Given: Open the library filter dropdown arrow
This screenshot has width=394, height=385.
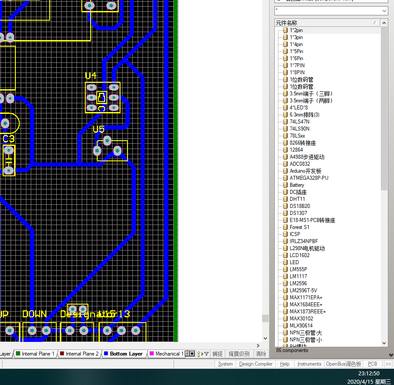Looking at the screenshot, I should 384,11.
